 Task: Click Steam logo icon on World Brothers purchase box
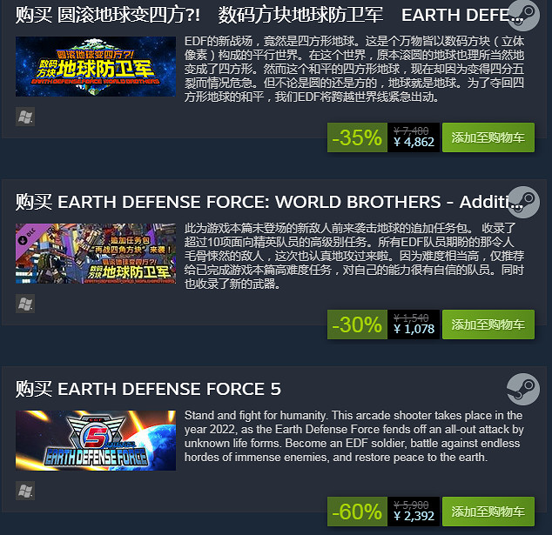click(523, 15)
